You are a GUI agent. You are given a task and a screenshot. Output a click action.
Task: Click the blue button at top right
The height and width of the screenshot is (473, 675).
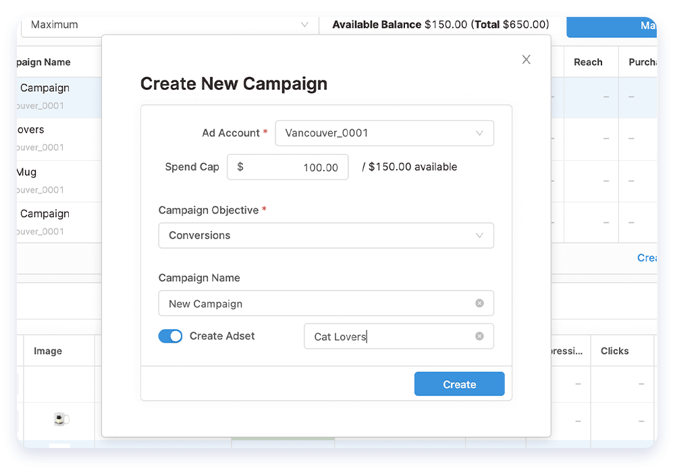[612, 27]
